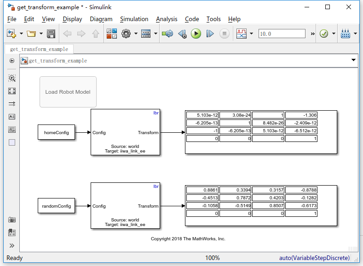Click the Build Model icon
The width and height of the screenshot is (363, 266).
346,34
